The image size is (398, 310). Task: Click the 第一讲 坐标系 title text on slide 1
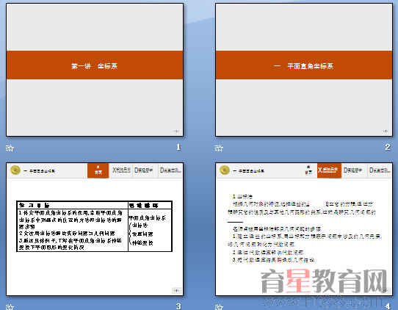point(94,66)
